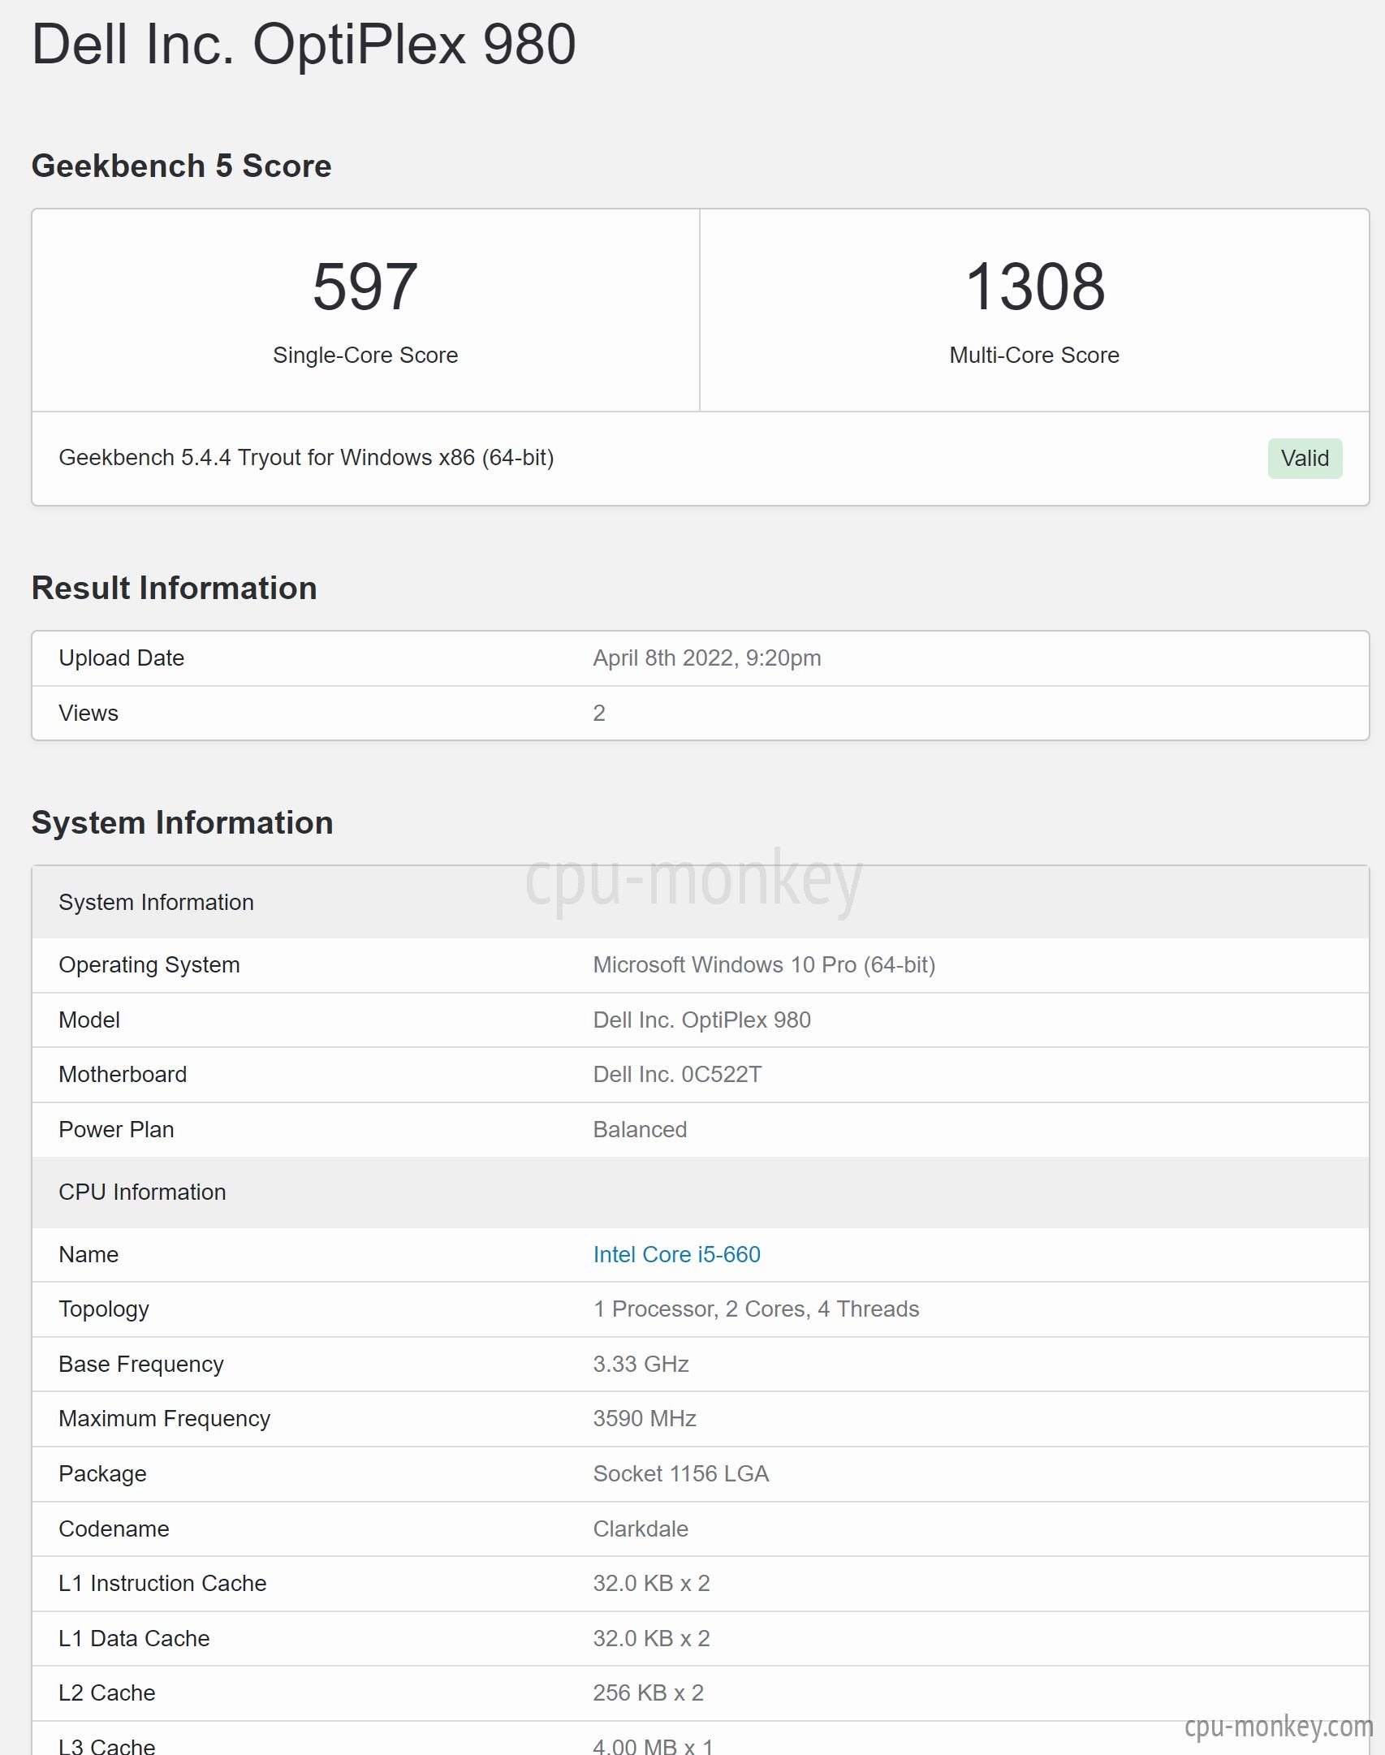This screenshot has width=1385, height=1755.
Task: Select Microsoft Windows 10 Pro (64-bit) value
Action: point(764,964)
